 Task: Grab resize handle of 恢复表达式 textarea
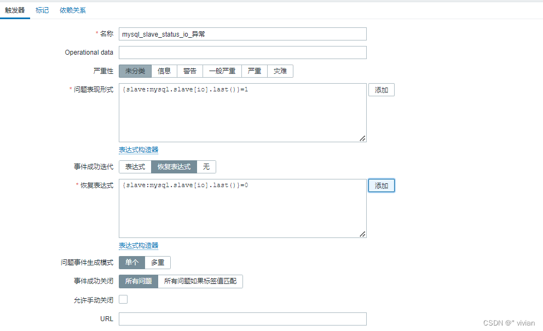point(362,234)
